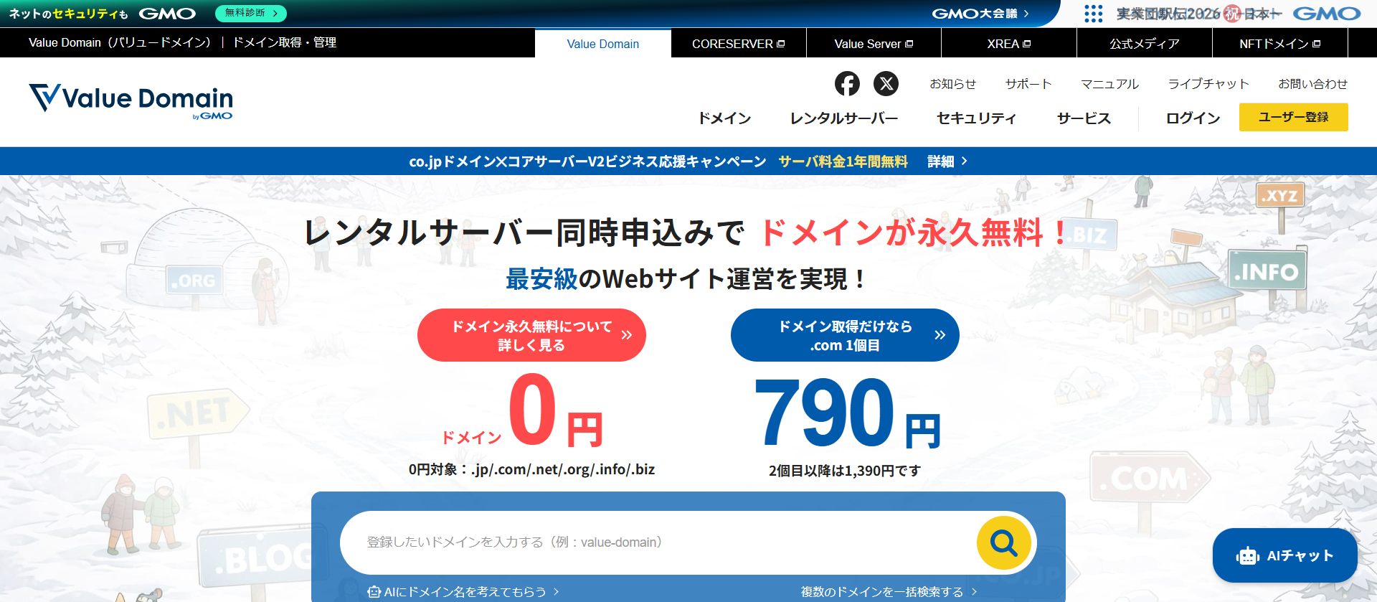Viewport: 1377px width, 602px height.
Task: Click the 無料診断 pill button
Action: click(251, 13)
